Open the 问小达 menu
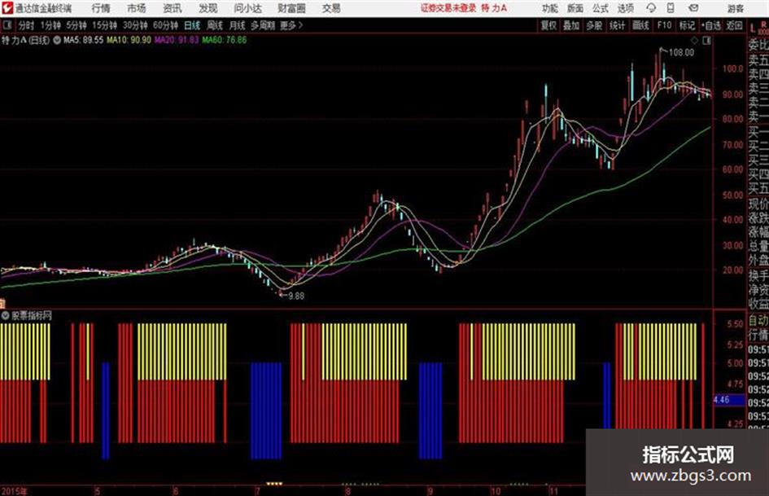769x496 pixels. click(x=247, y=8)
